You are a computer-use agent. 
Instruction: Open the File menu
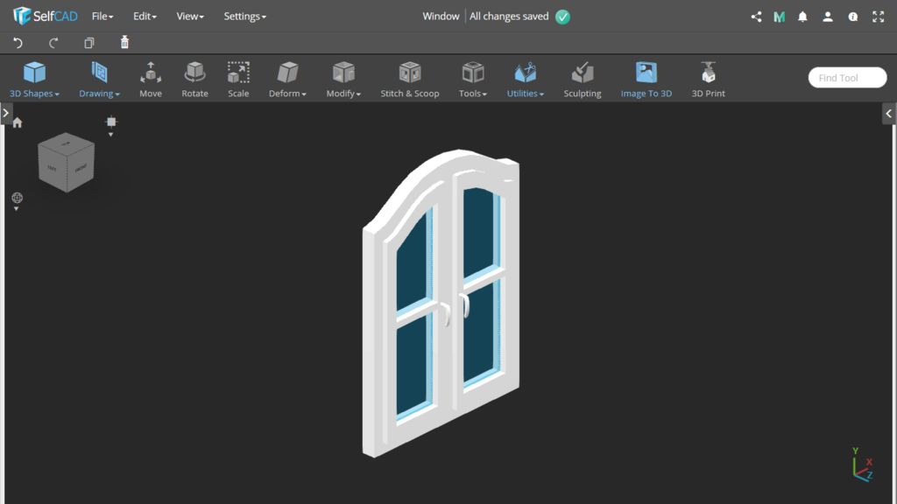[102, 17]
